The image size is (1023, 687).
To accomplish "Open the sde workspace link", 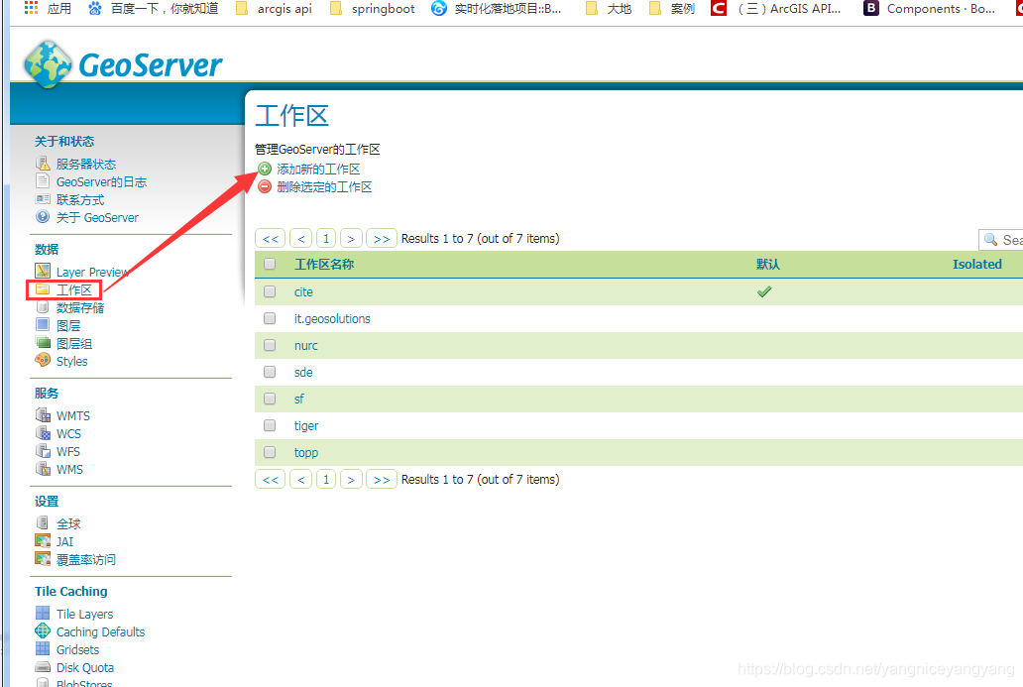I will [303, 372].
